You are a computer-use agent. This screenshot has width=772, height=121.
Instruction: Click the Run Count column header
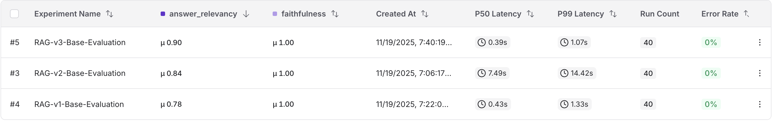(659, 14)
